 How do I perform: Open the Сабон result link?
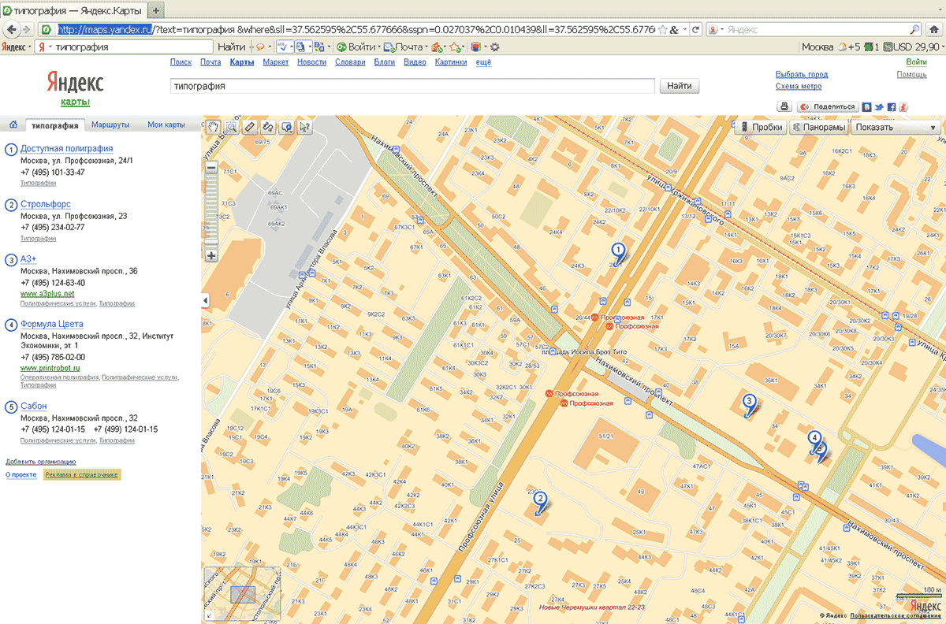34,406
